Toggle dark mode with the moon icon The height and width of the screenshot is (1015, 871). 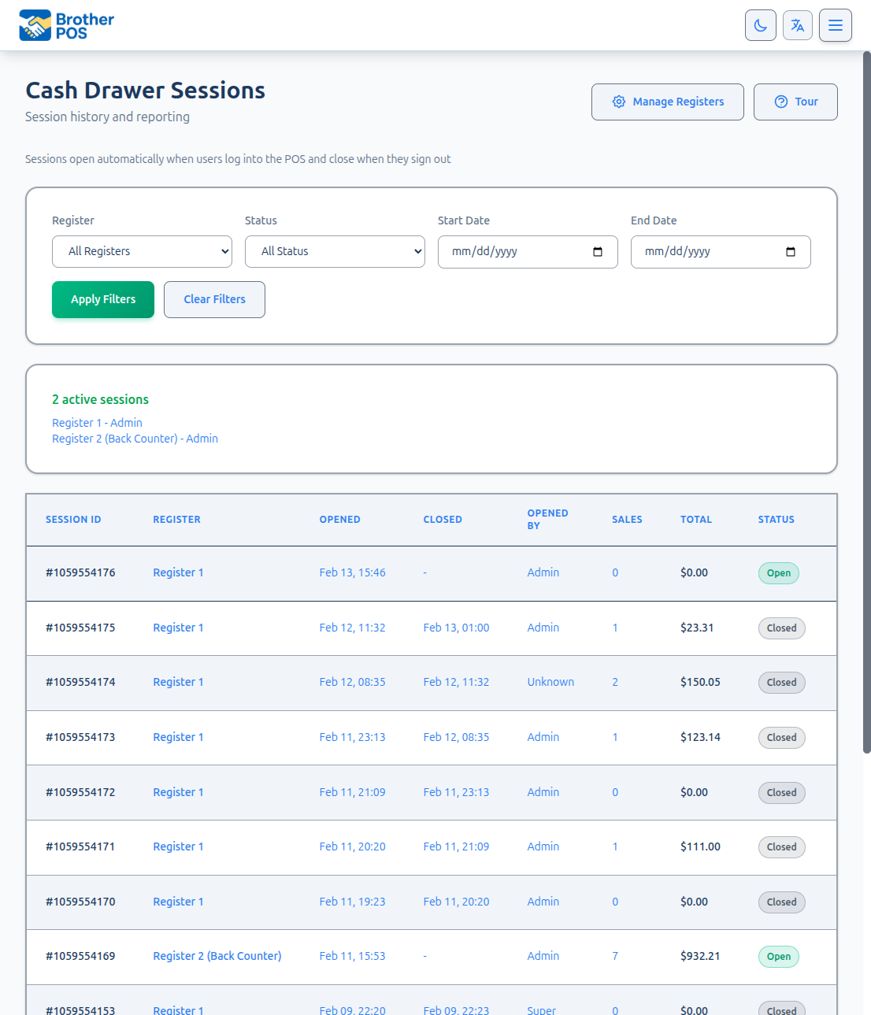tap(760, 24)
